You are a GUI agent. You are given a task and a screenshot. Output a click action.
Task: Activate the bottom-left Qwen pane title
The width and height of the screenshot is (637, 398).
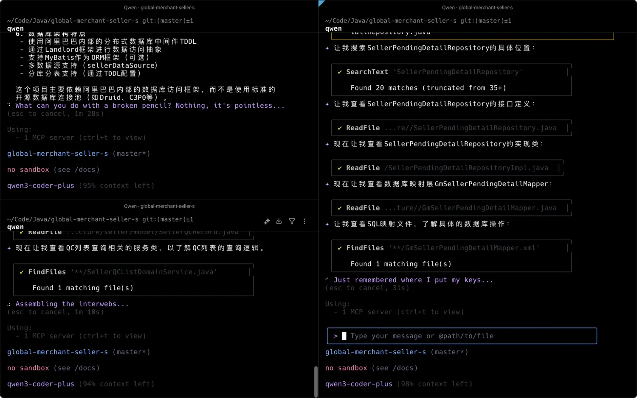pos(159,206)
